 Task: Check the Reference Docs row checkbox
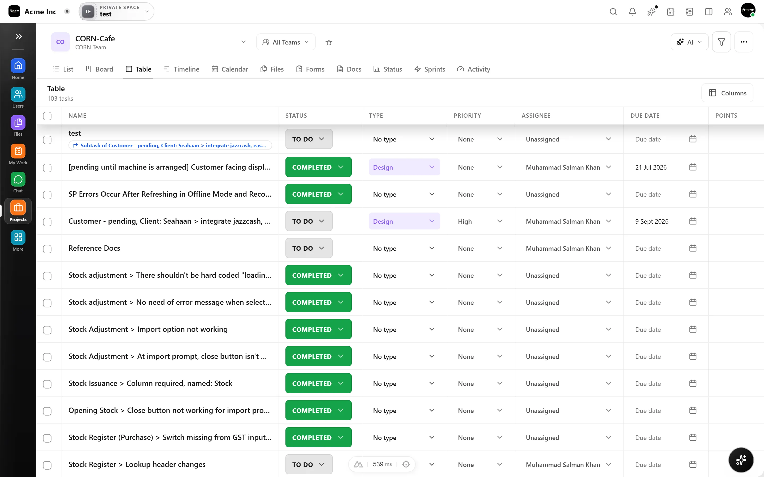[x=47, y=249]
